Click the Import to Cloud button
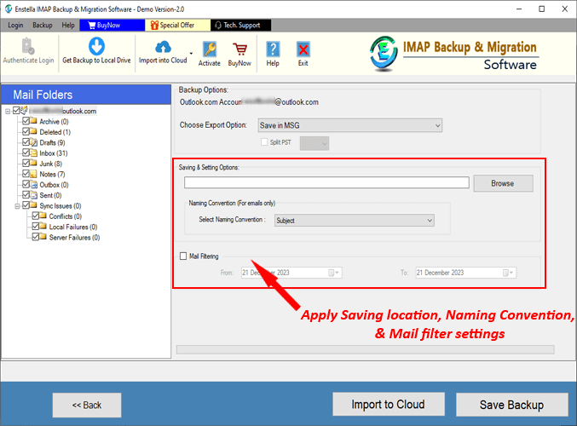577x426 pixels. (x=389, y=405)
